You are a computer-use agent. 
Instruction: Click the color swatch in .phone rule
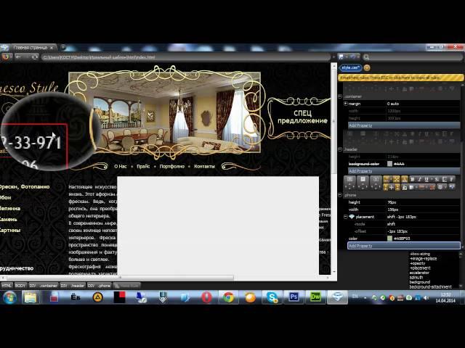389,239
